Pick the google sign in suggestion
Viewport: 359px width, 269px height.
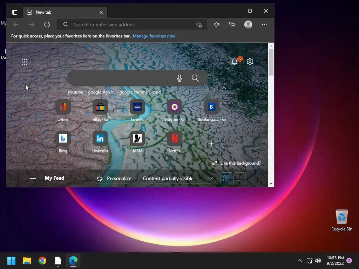[x=101, y=92]
